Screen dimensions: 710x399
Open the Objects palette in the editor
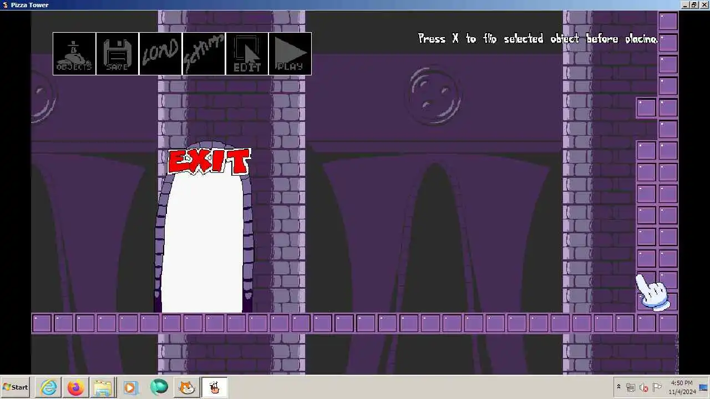tap(74, 54)
